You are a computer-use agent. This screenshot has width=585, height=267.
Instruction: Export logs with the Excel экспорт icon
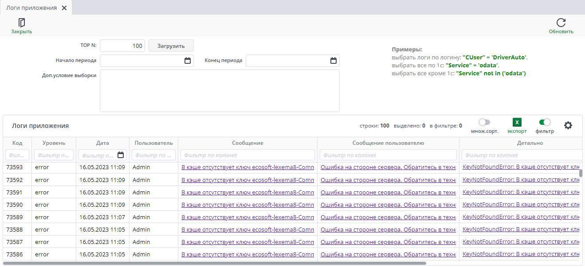tap(517, 123)
